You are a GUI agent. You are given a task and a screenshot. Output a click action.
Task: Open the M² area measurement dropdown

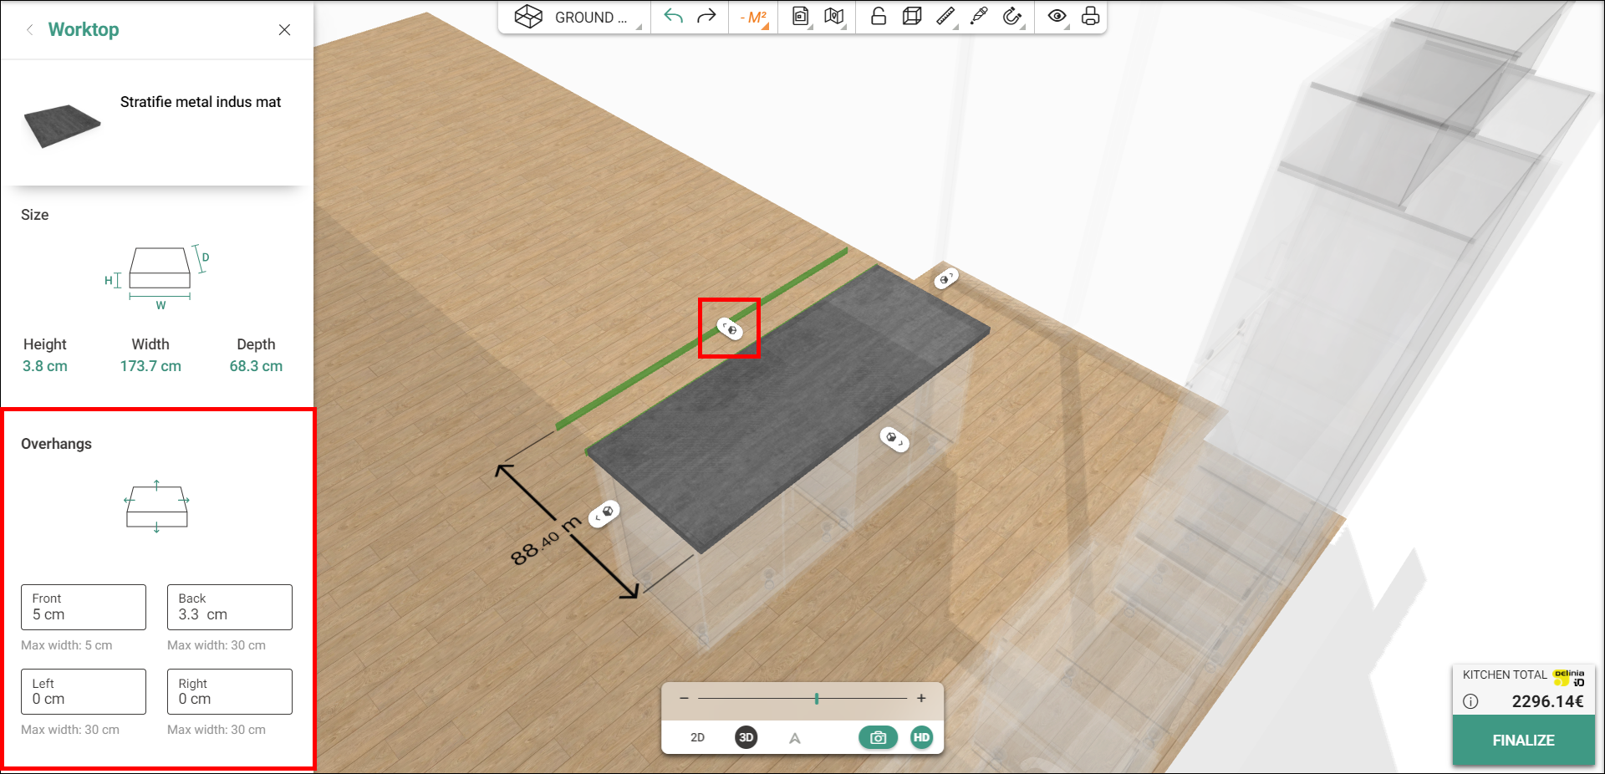[x=754, y=18]
